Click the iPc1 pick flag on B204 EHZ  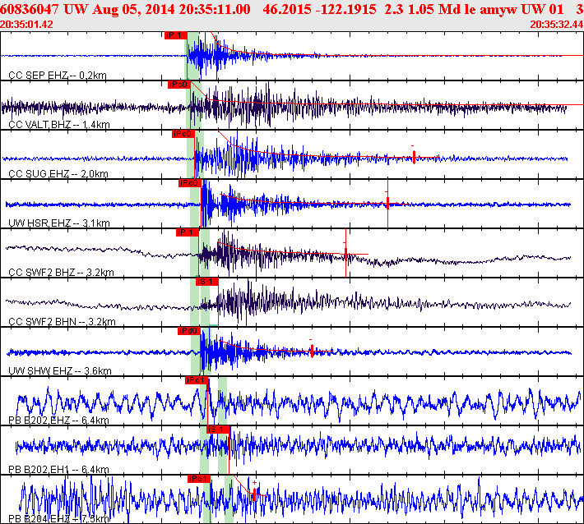[x=199, y=479]
